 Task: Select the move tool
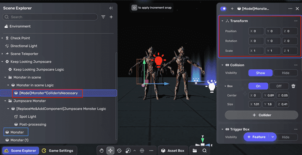pyautogui.click(x=110, y=151)
